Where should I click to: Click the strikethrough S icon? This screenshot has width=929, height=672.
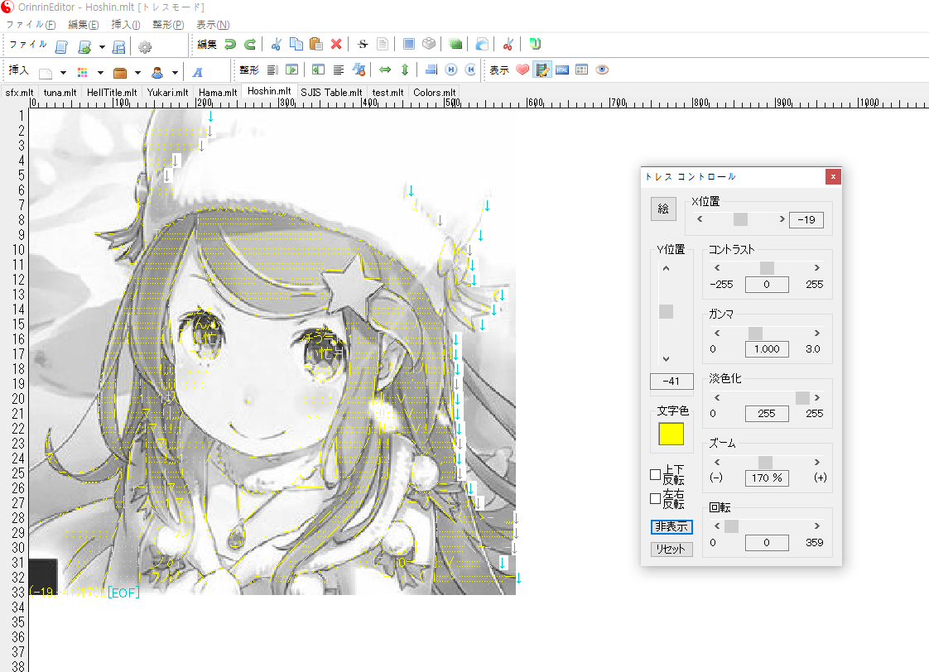coord(363,45)
